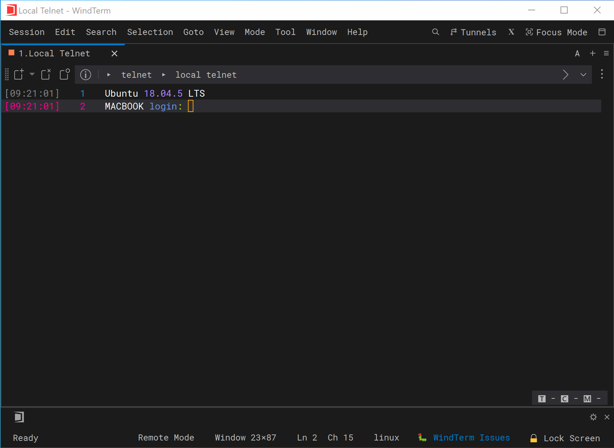Expand the new session dropdown arrow
The image size is (614, 448).
[32, 74]
